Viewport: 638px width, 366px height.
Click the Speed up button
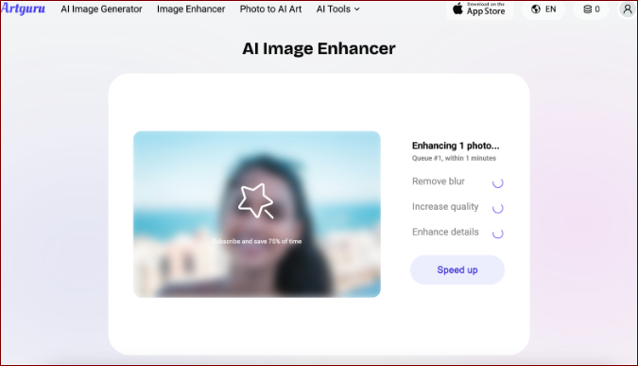point(457,270)
